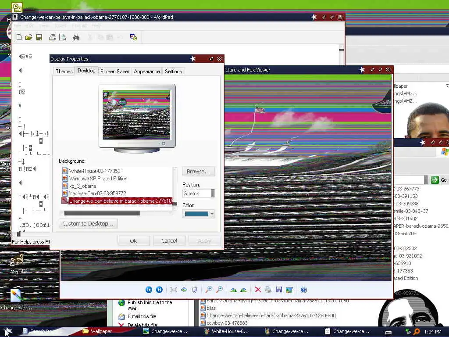This screenshot has width=449, height=337.
Task: Click the Apply button
Action: (x=204, y=241)
